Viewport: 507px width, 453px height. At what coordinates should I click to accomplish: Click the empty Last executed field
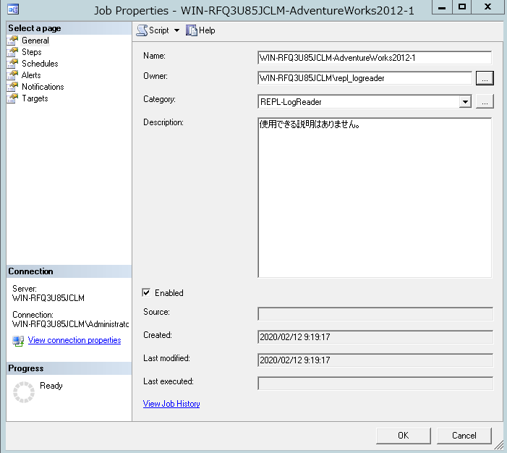pyautogui.click(x=375, y=384)
